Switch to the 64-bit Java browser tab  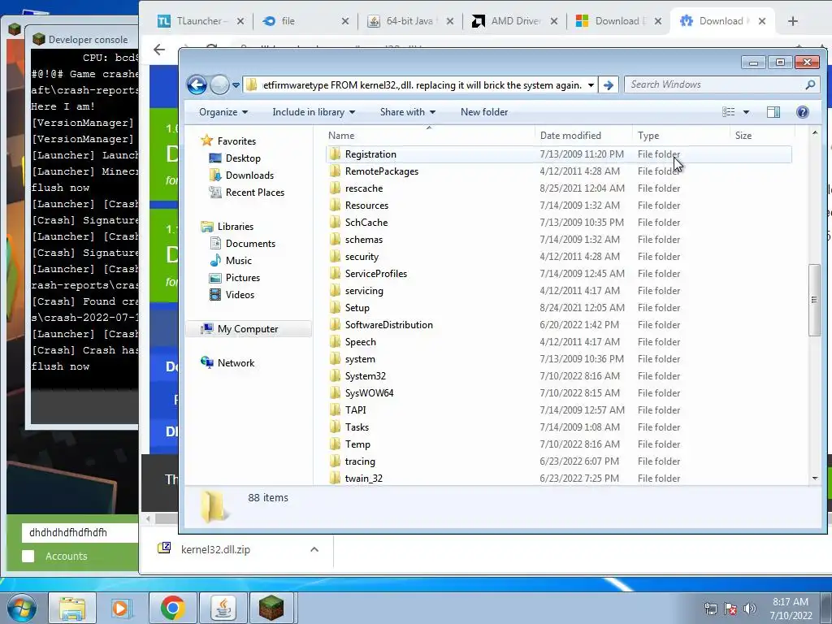tap(409, 21)
